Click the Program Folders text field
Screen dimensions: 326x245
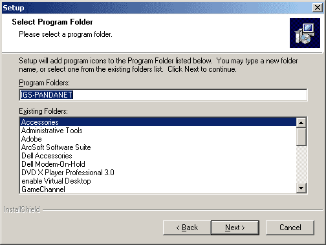pos(163,95)
